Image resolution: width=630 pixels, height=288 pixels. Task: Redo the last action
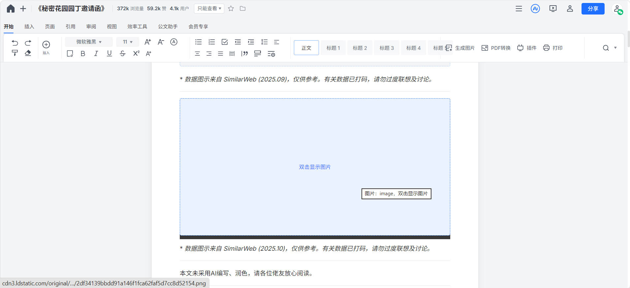pos(28,43)
